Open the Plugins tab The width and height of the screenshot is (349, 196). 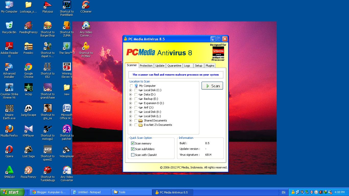(210, 66)
